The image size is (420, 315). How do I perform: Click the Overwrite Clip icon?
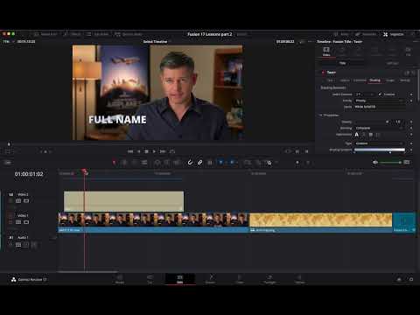167,163
